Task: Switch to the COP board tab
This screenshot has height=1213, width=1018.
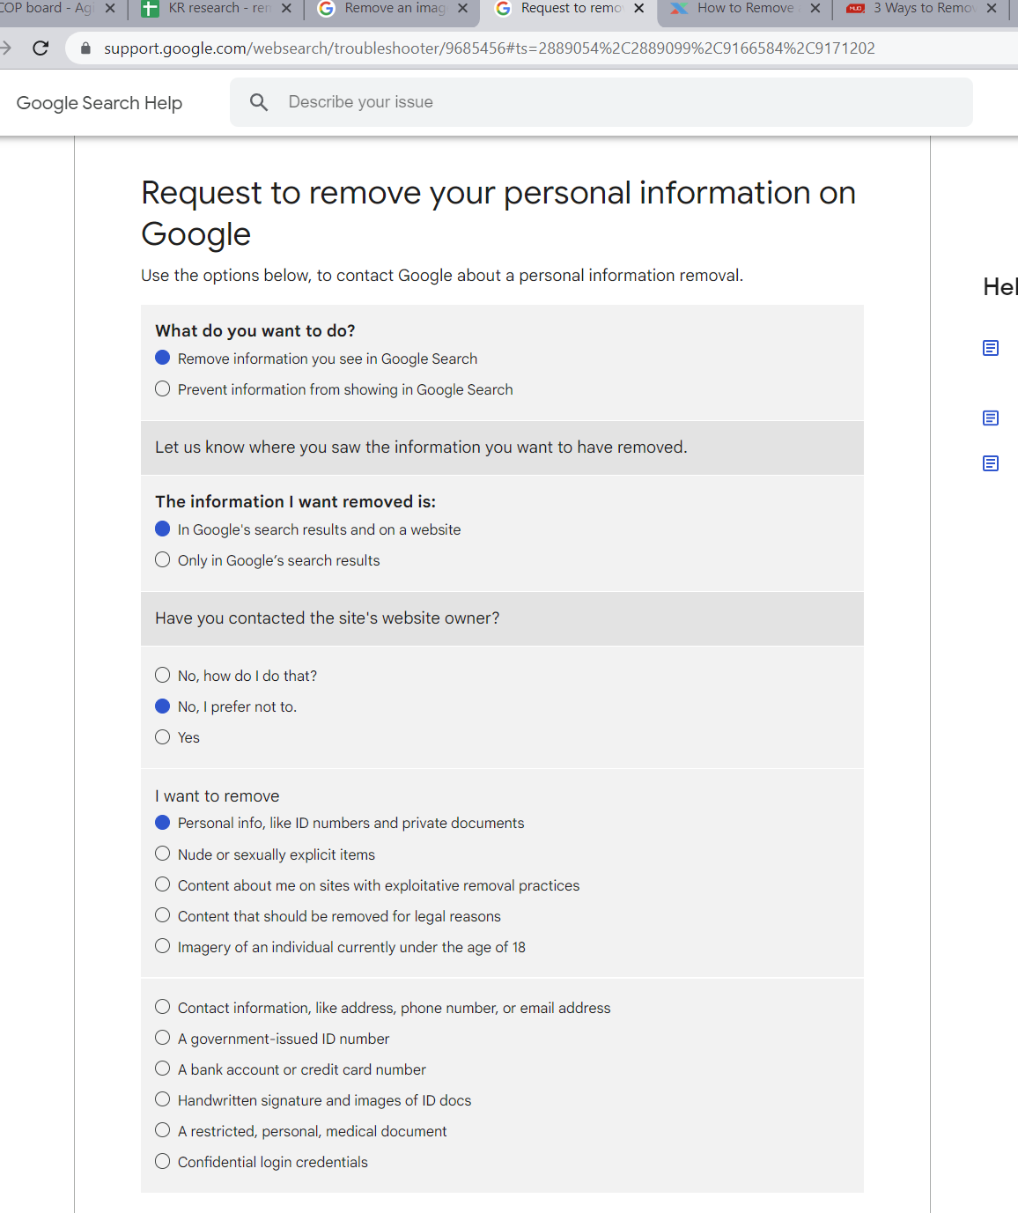Action: pyautogui.click(x=44, y=11)
